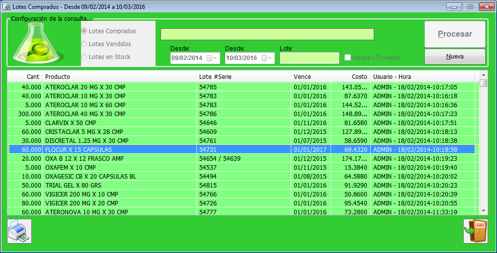Click the ADMIN - 18/02/2014-10:20:55 entry
This screenshot has height=253, width=497.
pyautogui.click(x=415, y=203)
